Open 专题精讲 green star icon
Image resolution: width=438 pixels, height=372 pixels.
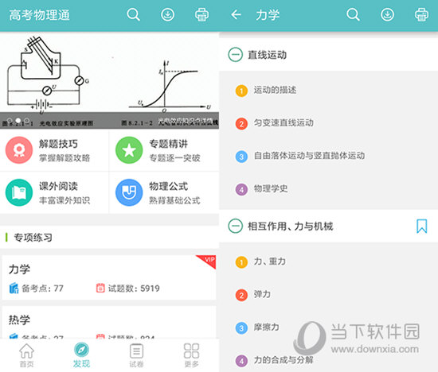[129, 150]
